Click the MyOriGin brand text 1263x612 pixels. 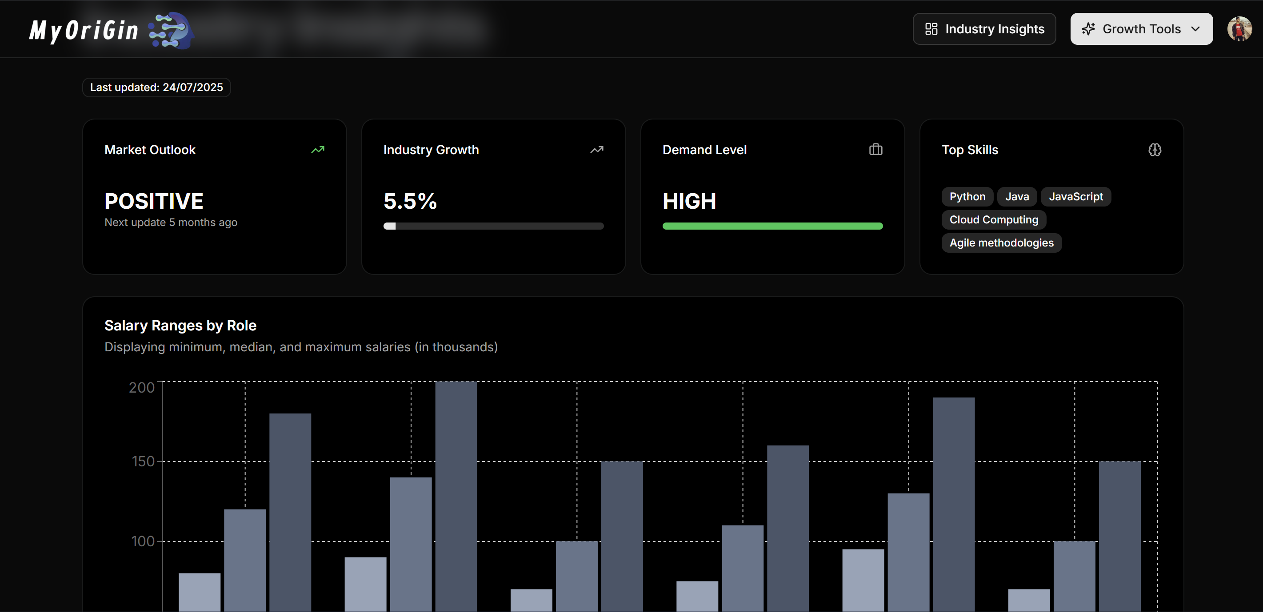click(x=84, y=30)
